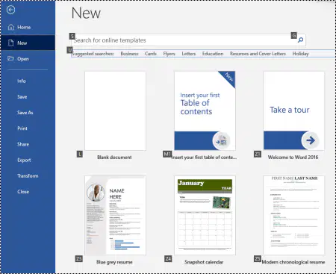Image resolution: width=336 pixels, height=274 pixels.
Task: Click the magnifying glass search icon
Action: click(300, 40)
